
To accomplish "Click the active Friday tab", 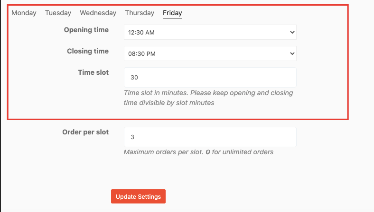I will (x=172, y=13).
